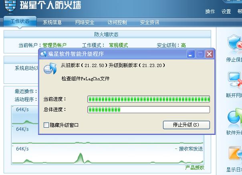Click the disabled maximize button of upgrade dialog
242x175 pixels.
(200, 54)
